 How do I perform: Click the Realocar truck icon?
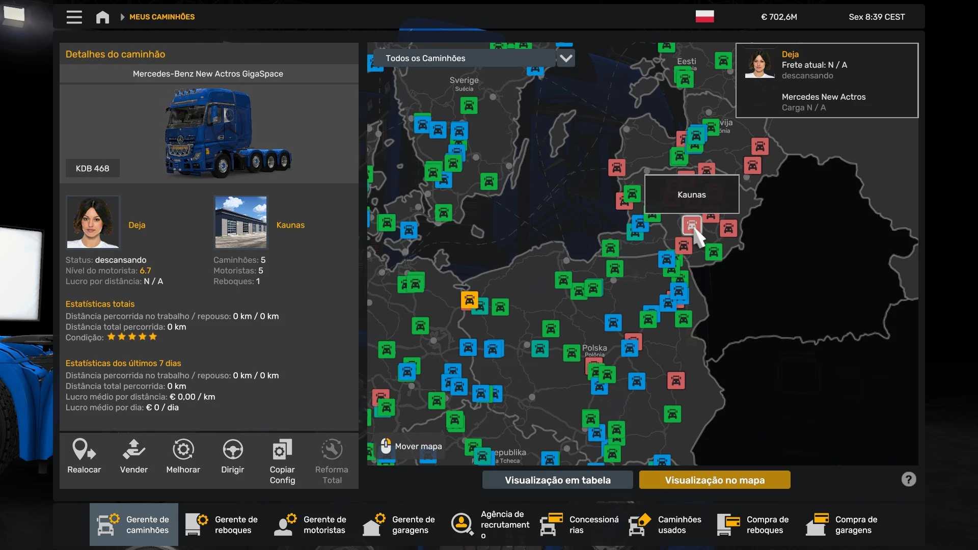point(84,450)
